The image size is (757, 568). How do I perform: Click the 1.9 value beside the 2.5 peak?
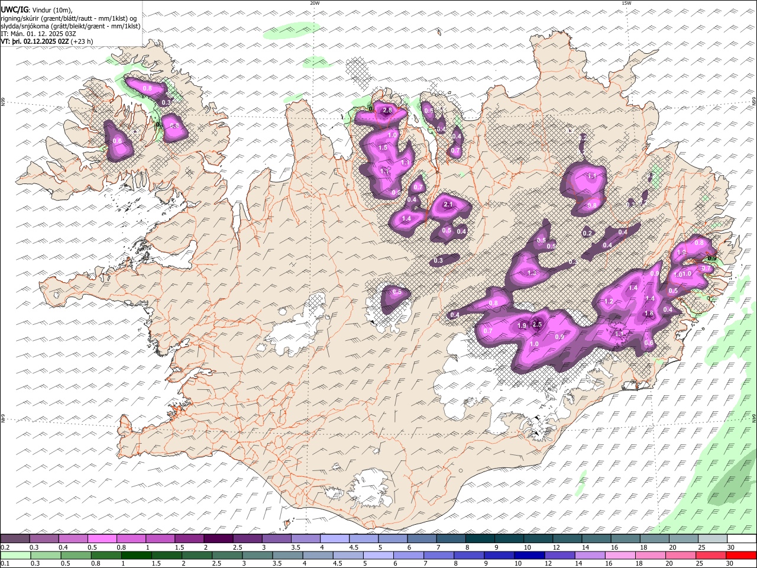pyautogui.click(x=522, y=326)
